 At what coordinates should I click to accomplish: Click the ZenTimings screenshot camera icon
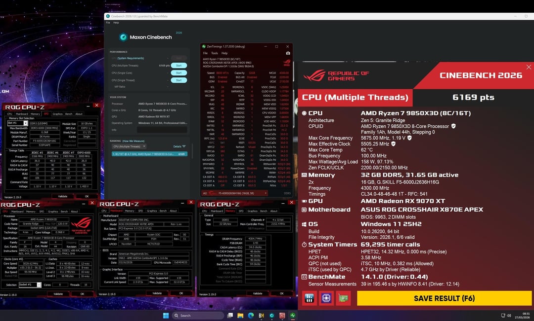[x=288, y=53]
